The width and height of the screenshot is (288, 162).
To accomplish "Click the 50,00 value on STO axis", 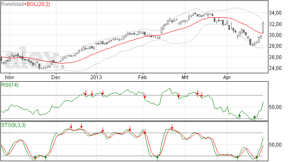I will point(275,145).
